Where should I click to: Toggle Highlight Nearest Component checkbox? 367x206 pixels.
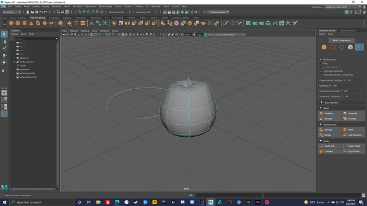321,75
